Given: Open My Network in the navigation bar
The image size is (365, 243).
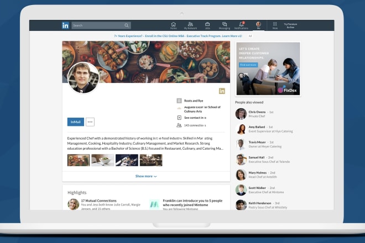Looking at the screenshot, I should pyautogui.click(x=190, y=25).
